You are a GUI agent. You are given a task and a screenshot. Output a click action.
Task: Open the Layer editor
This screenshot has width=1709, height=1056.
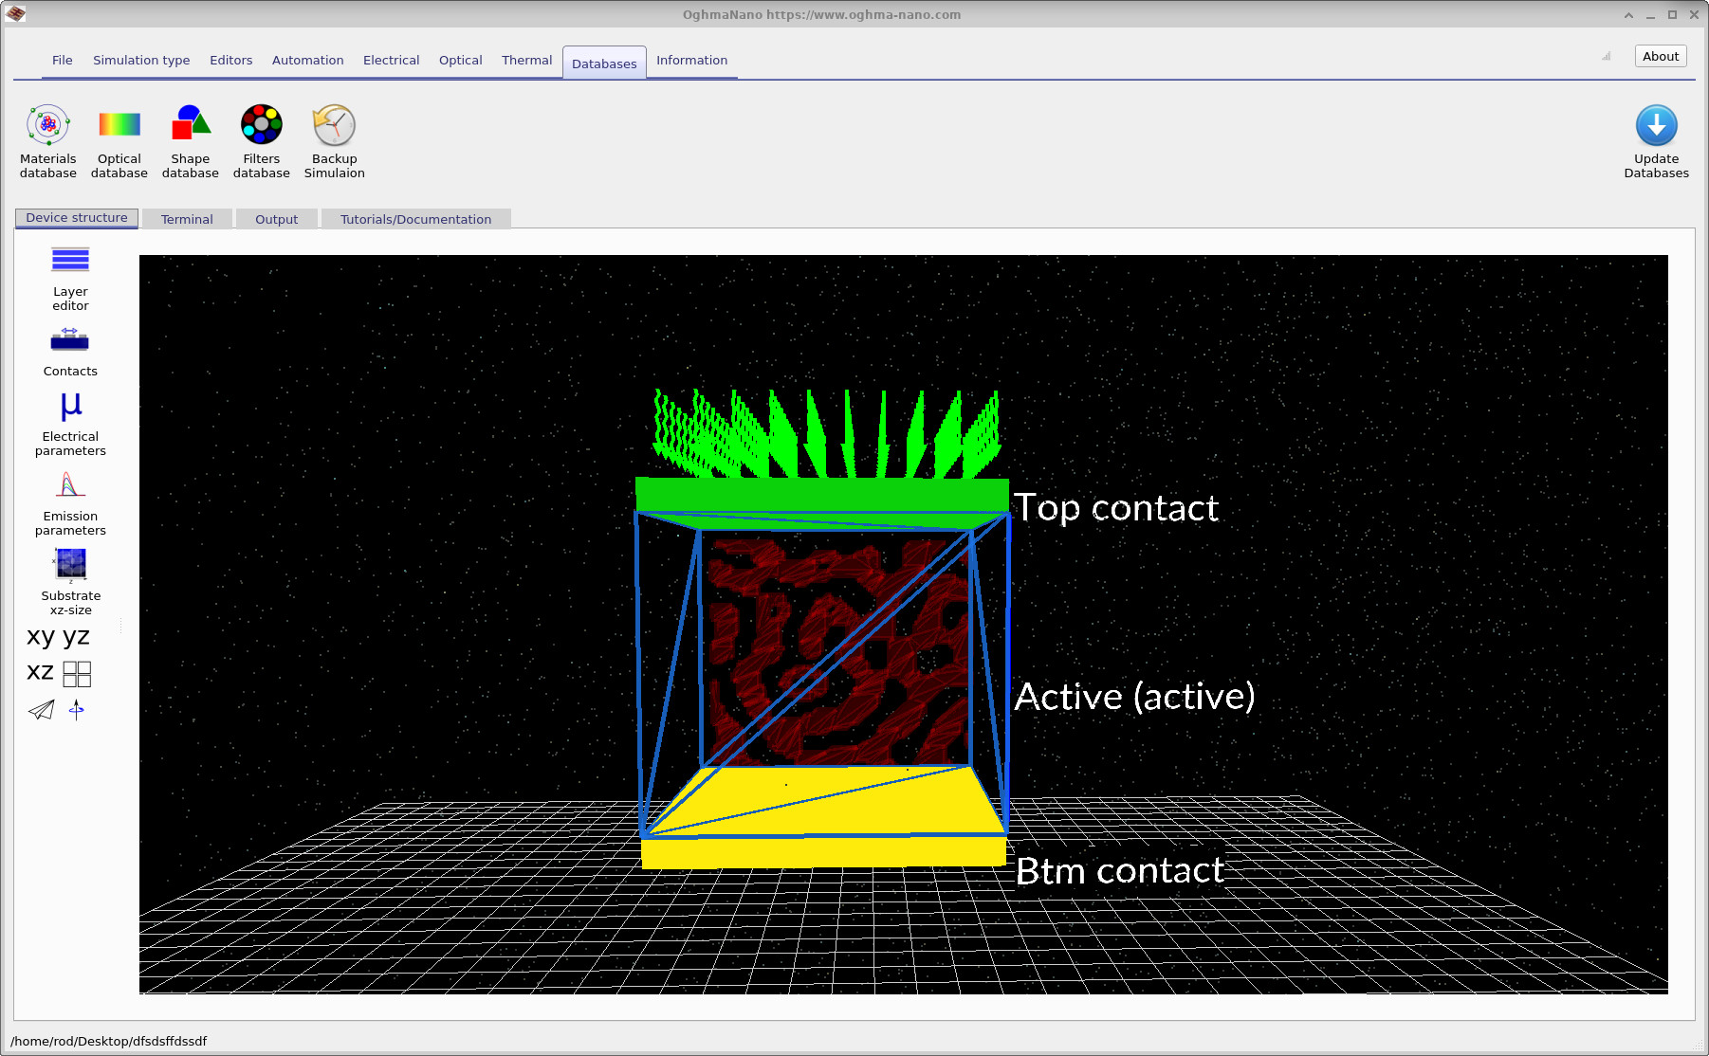pyautogui.click(x=69, y=277)
